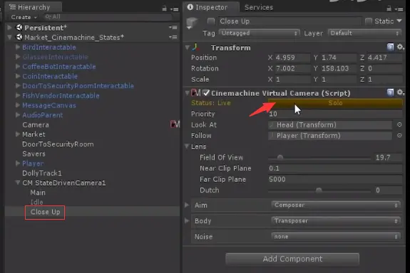The width and height of the screenshot is (410, 273).
Task: Open the Market_Cinemachine_States scene options menu icon
Action: 173,37
